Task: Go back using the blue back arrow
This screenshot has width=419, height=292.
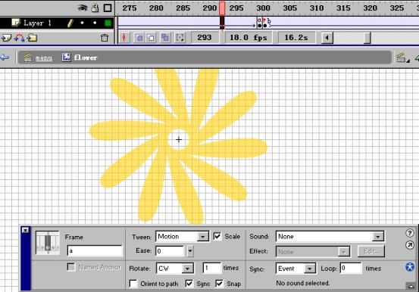Action: click(5, 57)
